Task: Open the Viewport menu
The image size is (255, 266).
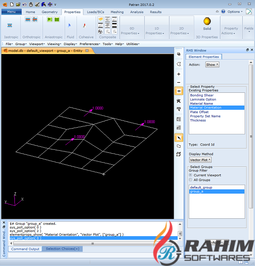Action: 37,44
